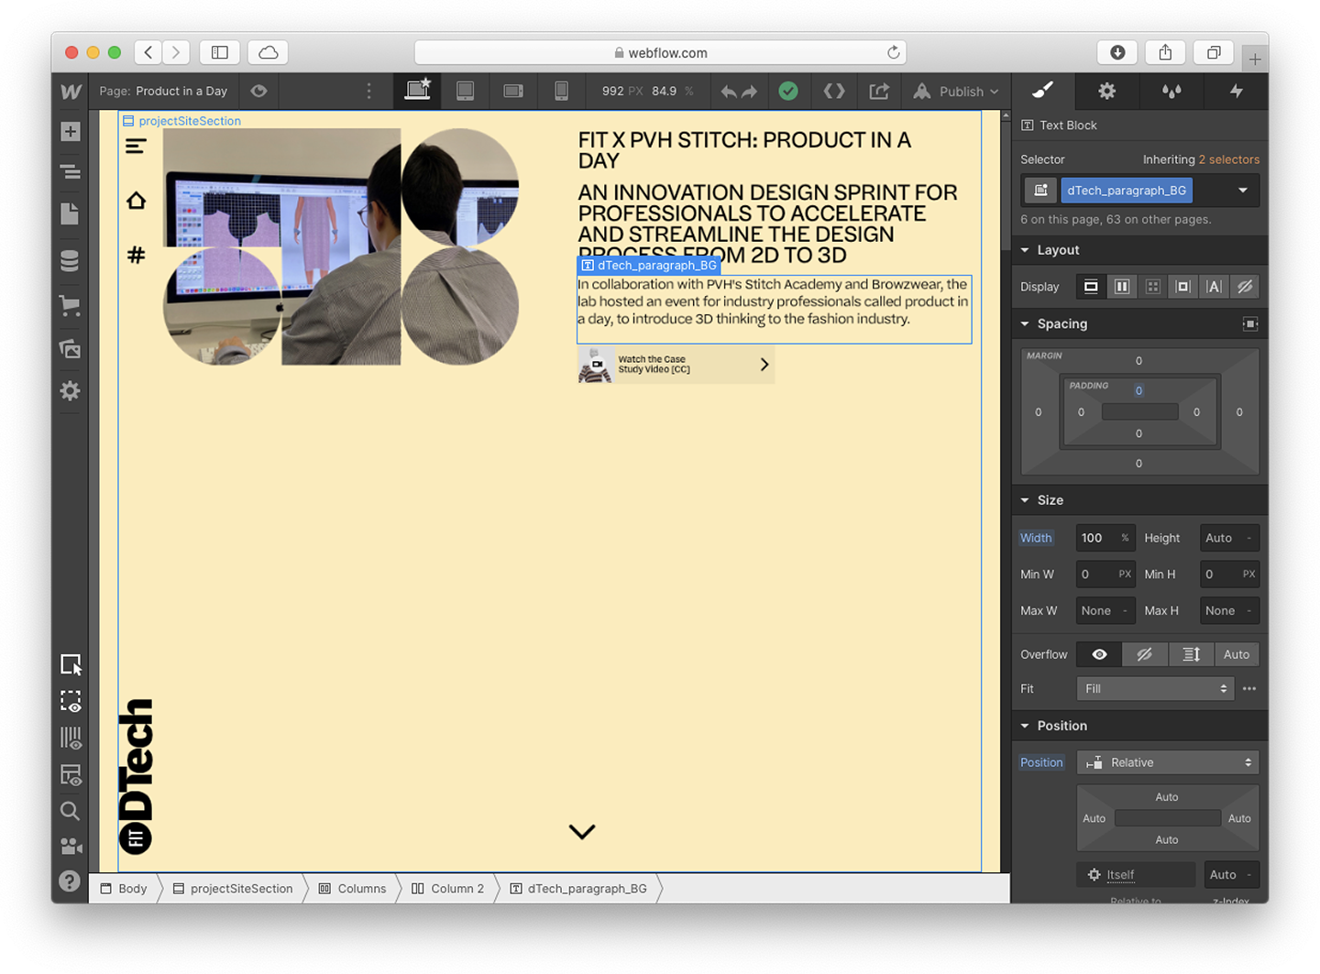Click Watch the Case Study Video link
The height and width of the screenshot is (974, 1320).
[x=676, y=365]
